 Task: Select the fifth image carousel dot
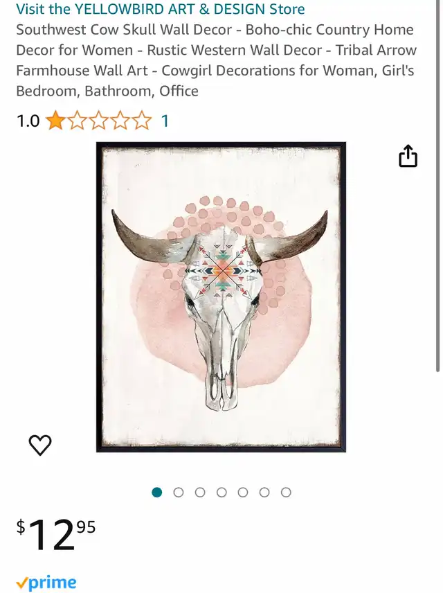[x=243, y=492]
